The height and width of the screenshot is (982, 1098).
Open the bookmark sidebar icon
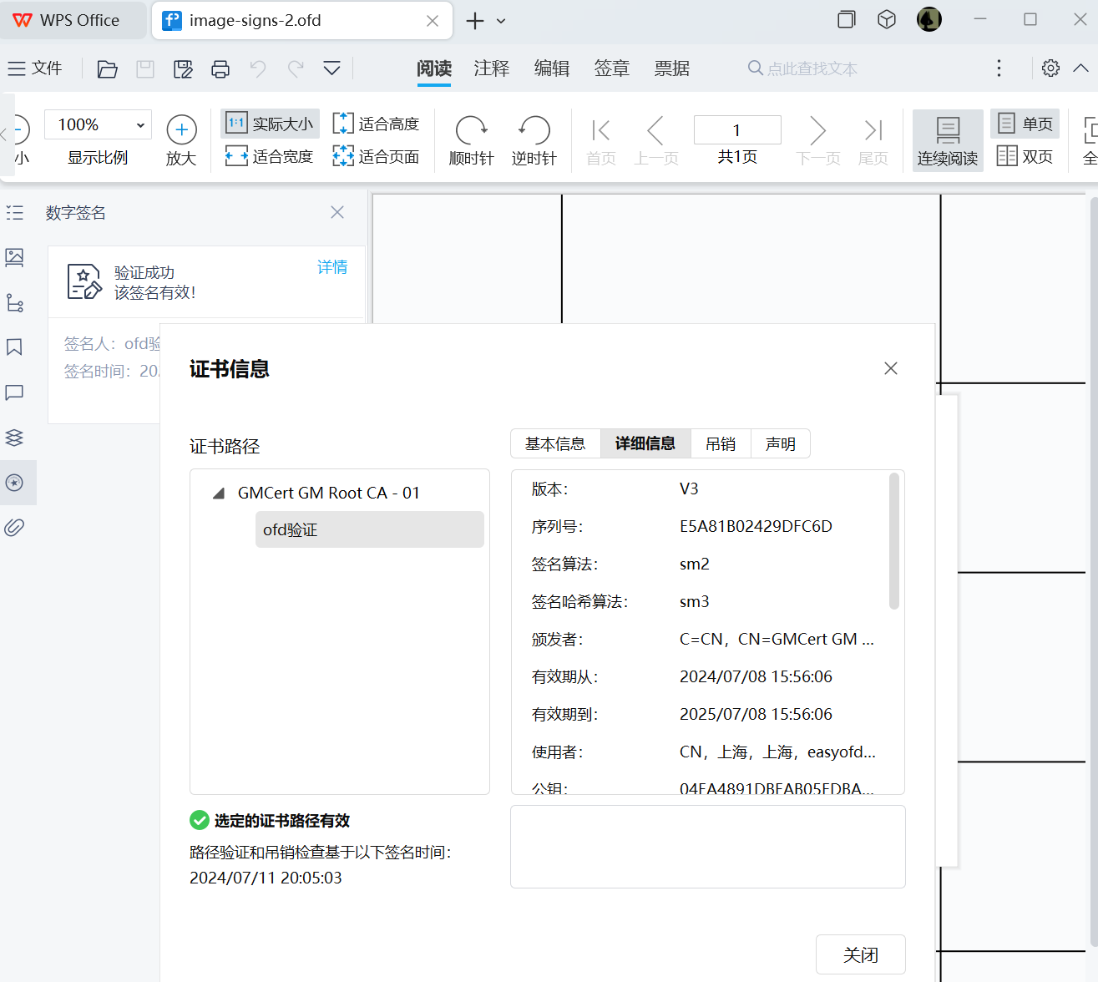click(x=15, y=347)
